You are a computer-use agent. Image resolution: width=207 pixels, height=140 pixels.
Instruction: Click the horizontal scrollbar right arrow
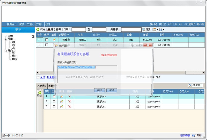203,73
